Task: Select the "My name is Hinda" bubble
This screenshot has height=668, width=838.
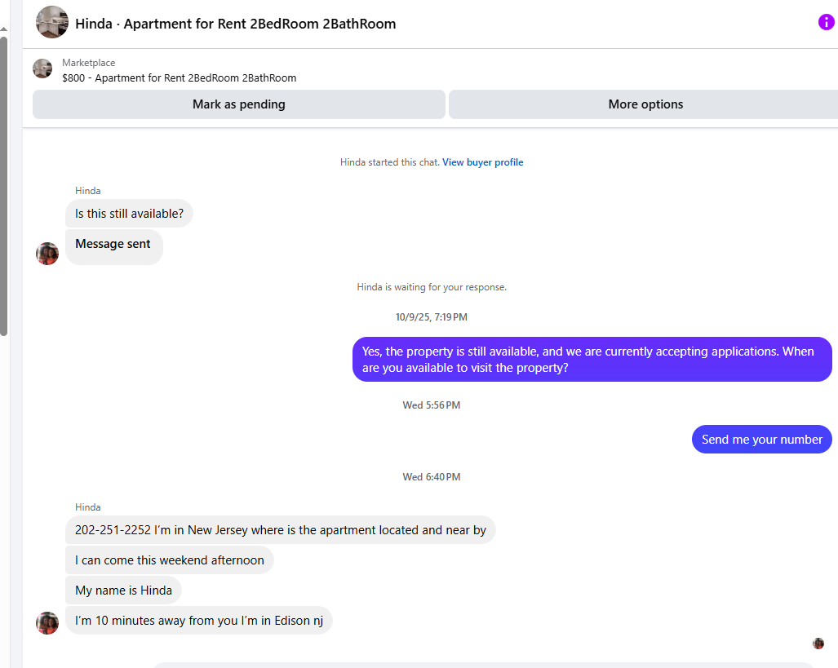Action: [123, 591]
